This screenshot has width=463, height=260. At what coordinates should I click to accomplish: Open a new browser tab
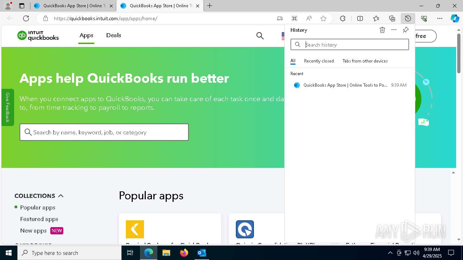coord(209,6)
